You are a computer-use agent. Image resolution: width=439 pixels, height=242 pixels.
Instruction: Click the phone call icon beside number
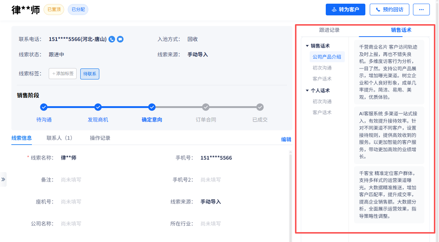point(112,39)
